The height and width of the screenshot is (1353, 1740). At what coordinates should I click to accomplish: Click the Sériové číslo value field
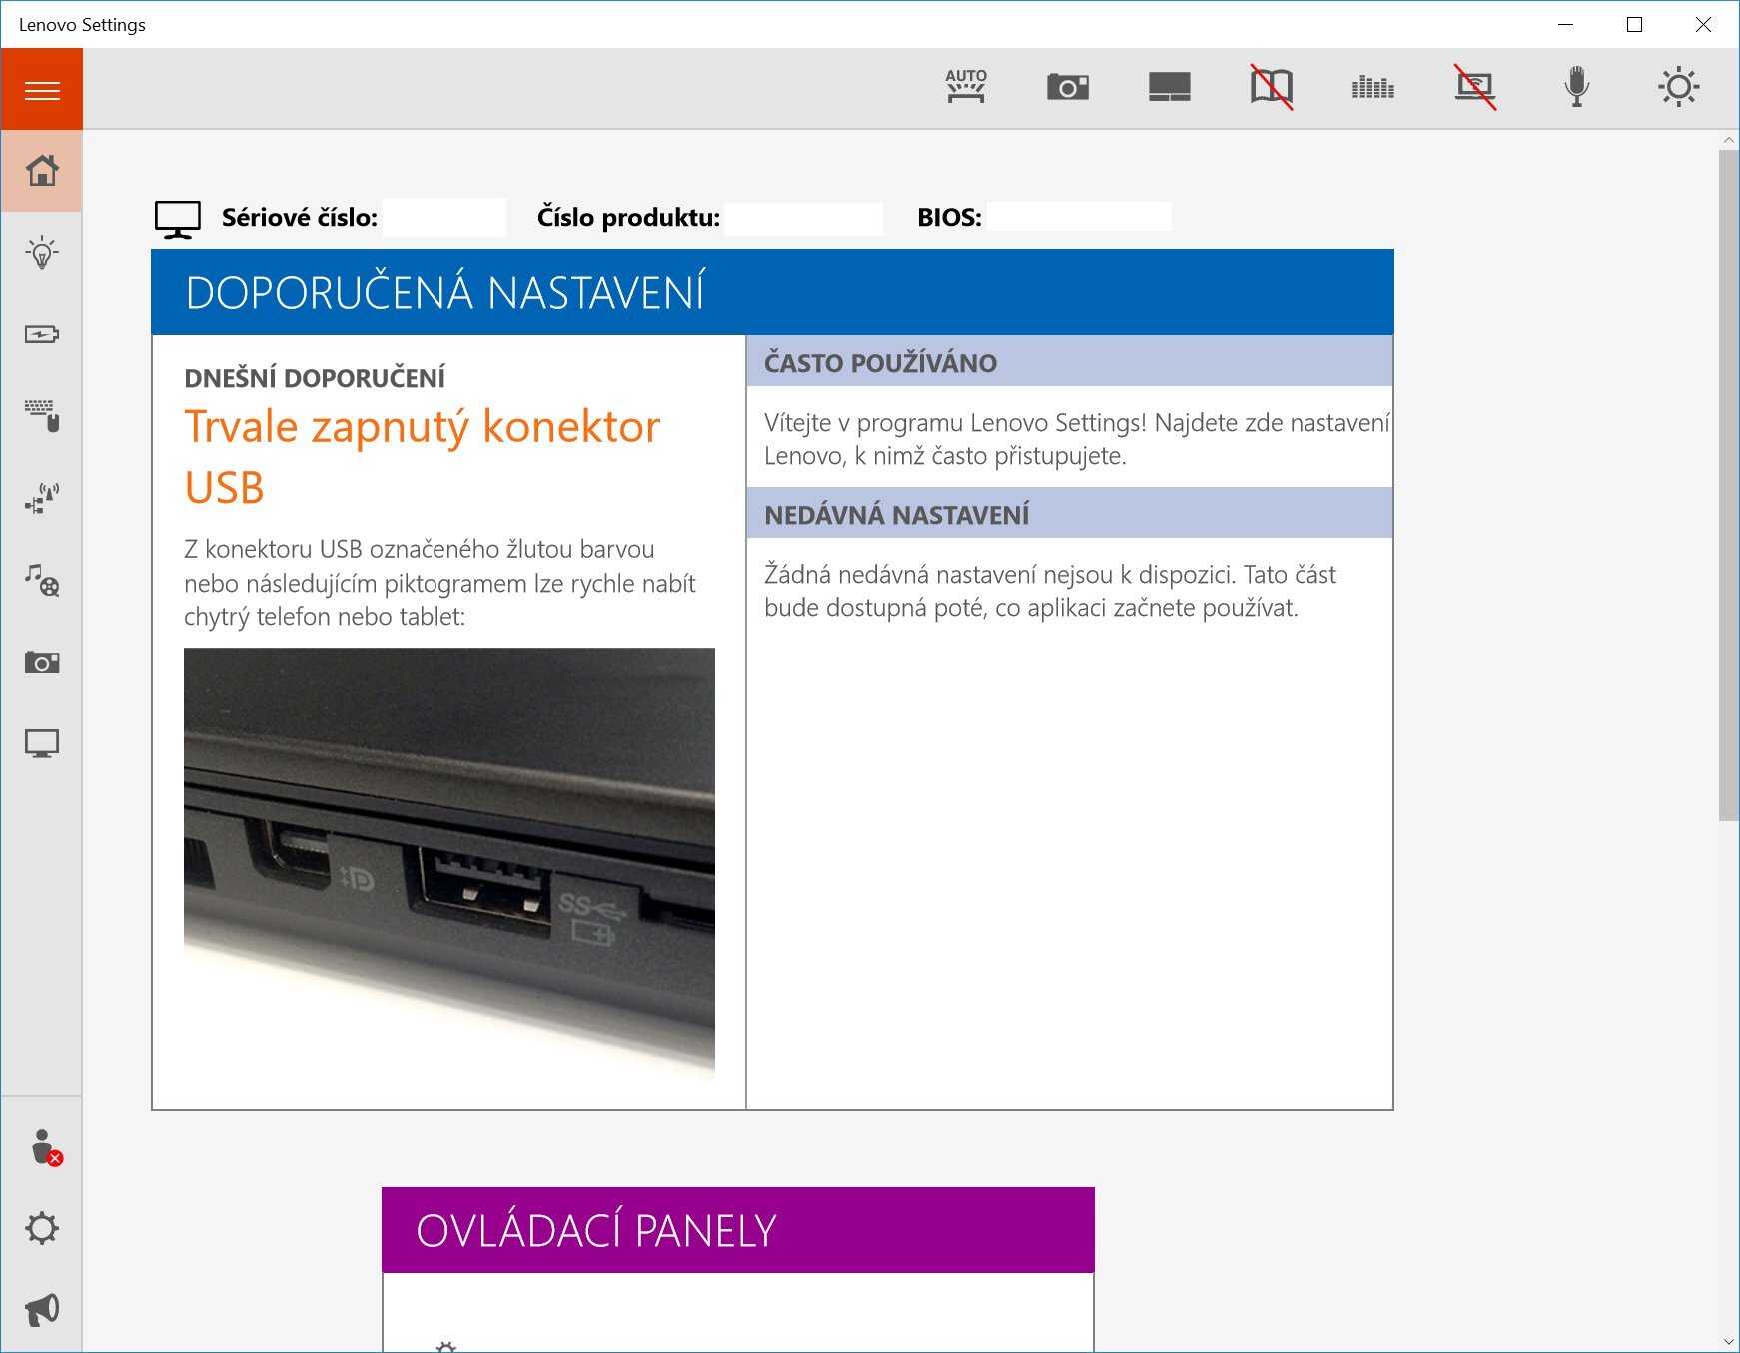click(x=444, y=217)
